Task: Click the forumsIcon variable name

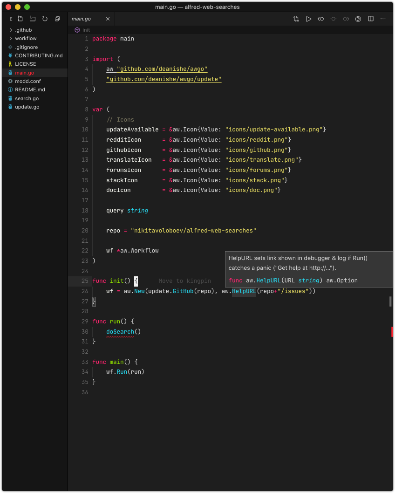Action: [x=123, y=170]
